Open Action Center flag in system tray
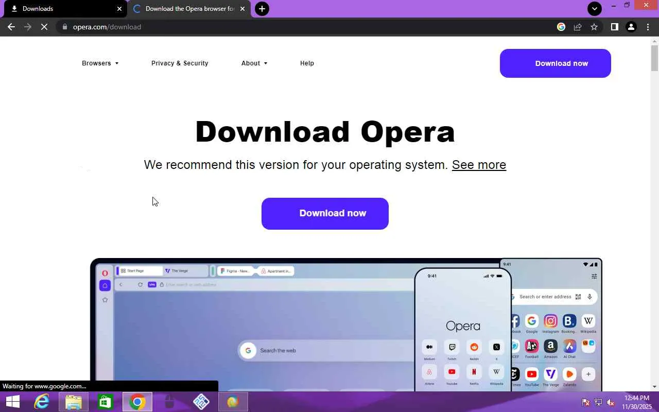 tap(586, 402)
